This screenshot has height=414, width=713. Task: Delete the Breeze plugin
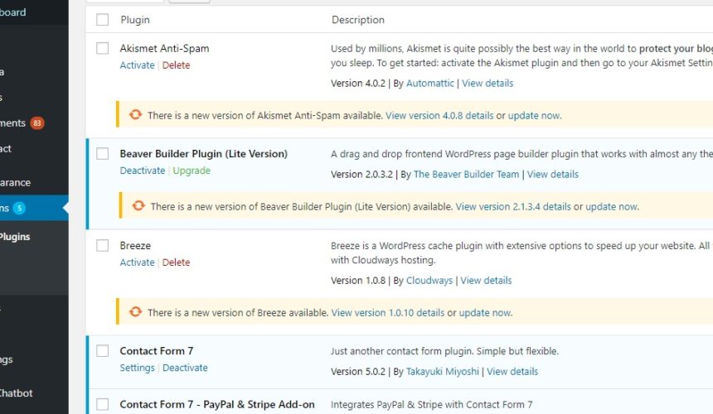pyautogui.click(x=176, y=262)
